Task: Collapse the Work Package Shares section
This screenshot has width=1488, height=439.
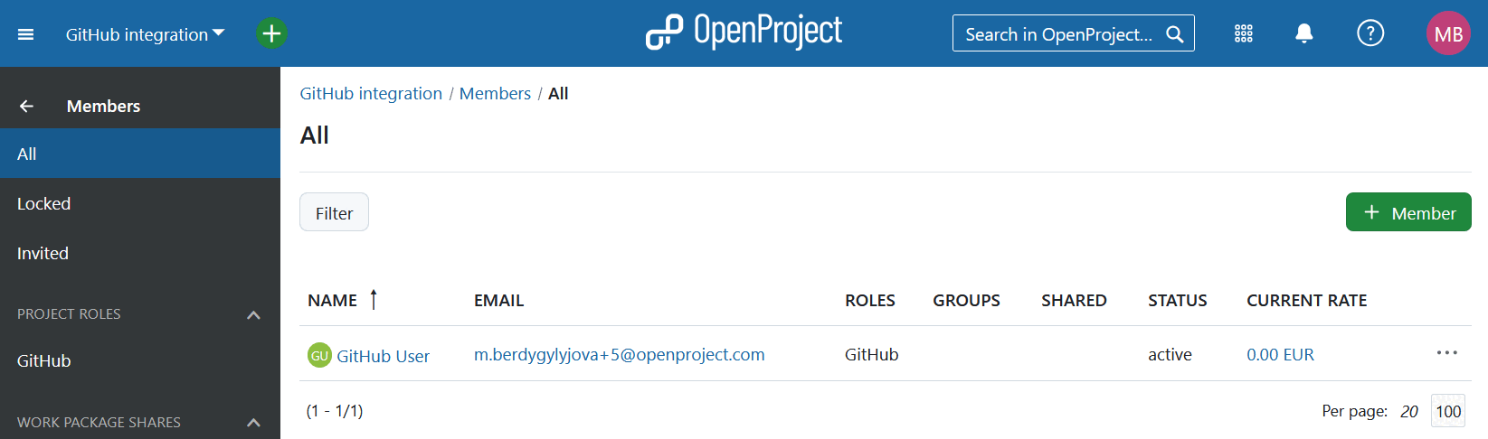Action: tap(253, 422)
